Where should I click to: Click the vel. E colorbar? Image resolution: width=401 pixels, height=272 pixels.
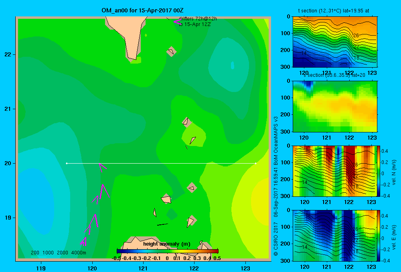click(x=379, y=236)
